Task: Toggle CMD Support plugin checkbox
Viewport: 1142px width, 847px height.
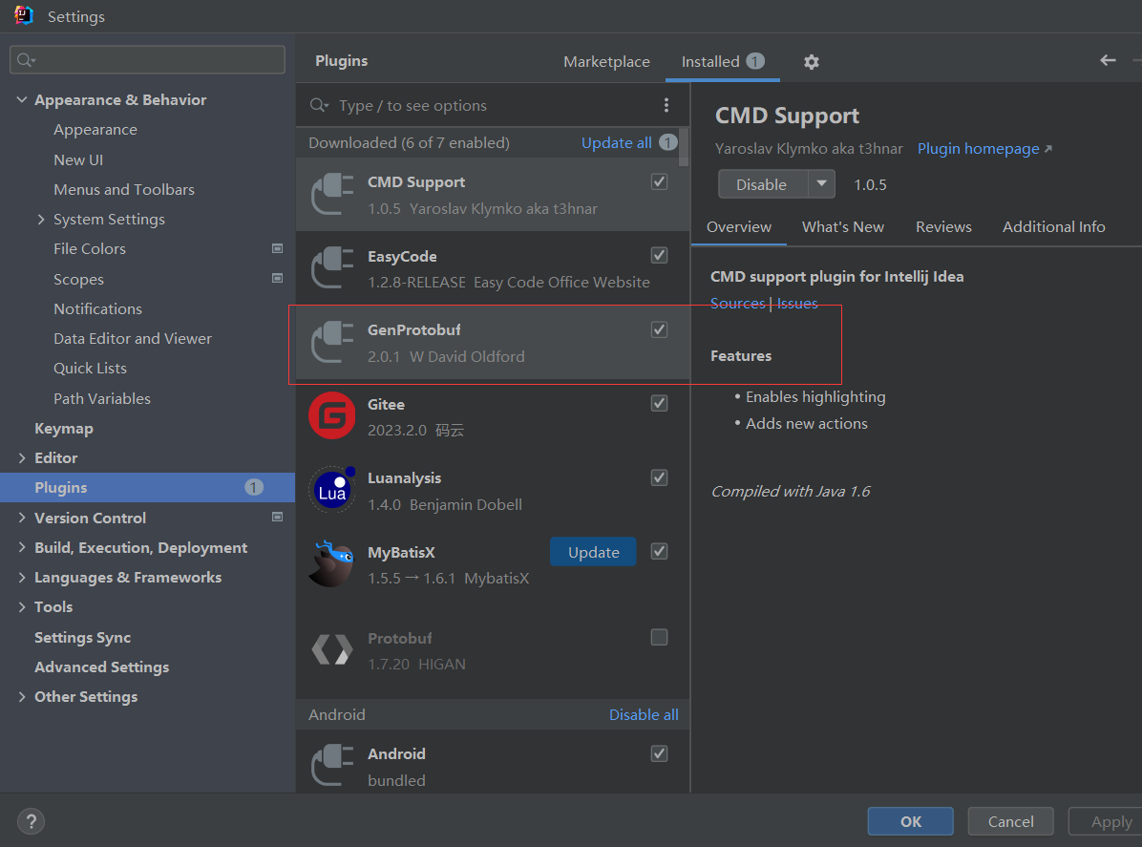Action: tap(659, 182)
